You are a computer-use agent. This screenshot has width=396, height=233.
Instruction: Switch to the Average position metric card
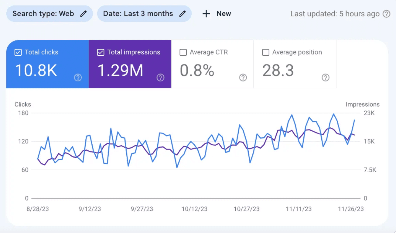295,64
